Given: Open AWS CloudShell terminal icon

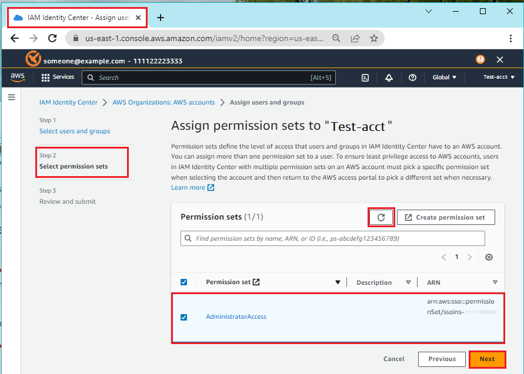Looking at the screenshot, I should tap(365, 78).
